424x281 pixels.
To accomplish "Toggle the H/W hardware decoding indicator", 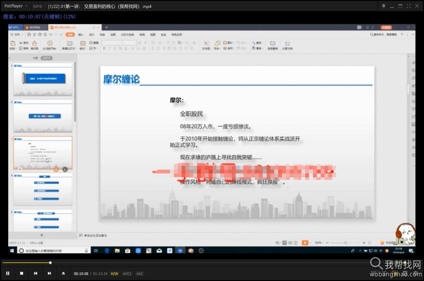I will coord(114,273).
